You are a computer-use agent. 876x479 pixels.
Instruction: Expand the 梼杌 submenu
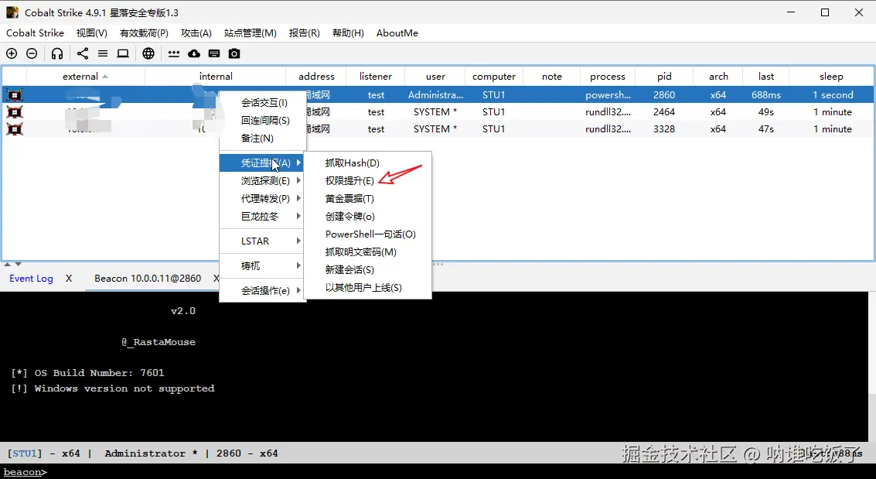click(x=263, y=266)
